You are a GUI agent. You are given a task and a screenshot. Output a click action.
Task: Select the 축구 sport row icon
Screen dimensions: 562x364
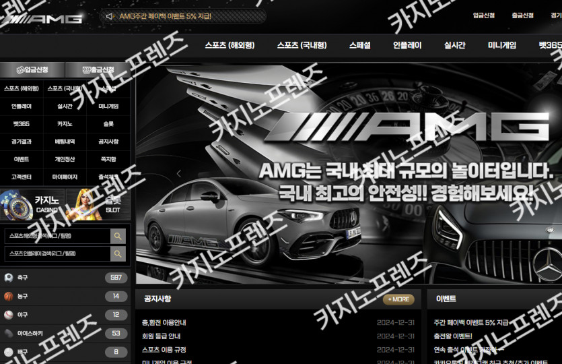click(x=9, y=278)
